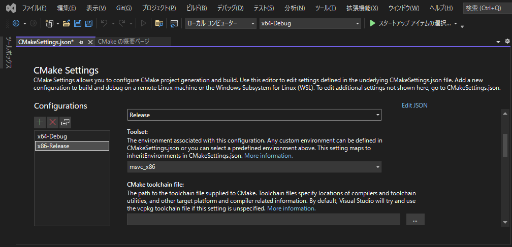Clone the selected configuration icon
Image resolution: width=512 pixels, height=247 pixels.
tap(66, 122)
